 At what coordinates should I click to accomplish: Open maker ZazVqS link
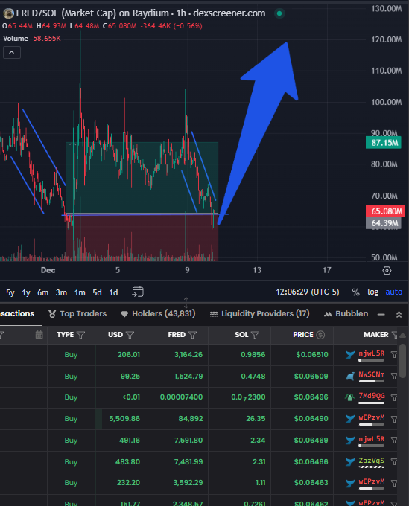[372, 460]
